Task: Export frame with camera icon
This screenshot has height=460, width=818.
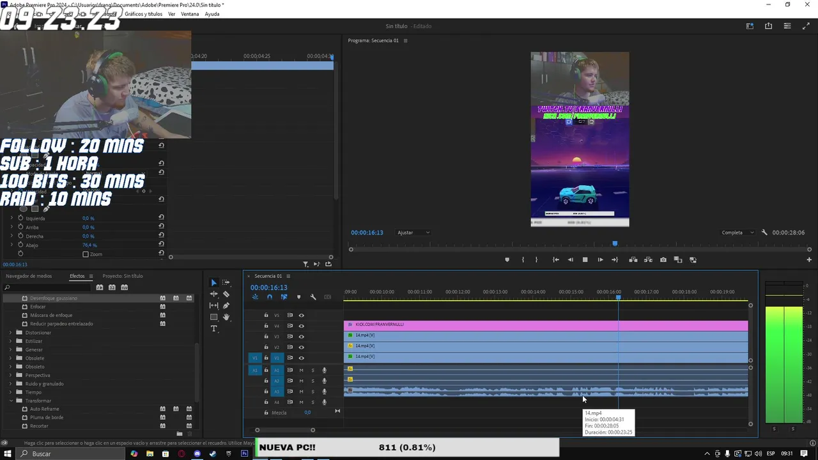Action: click(x=663, y=260)
